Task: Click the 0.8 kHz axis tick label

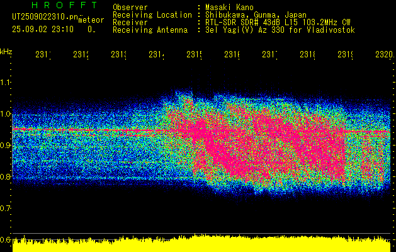Action: [x=6, y=176]
